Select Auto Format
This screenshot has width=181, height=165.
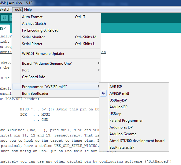57,17
